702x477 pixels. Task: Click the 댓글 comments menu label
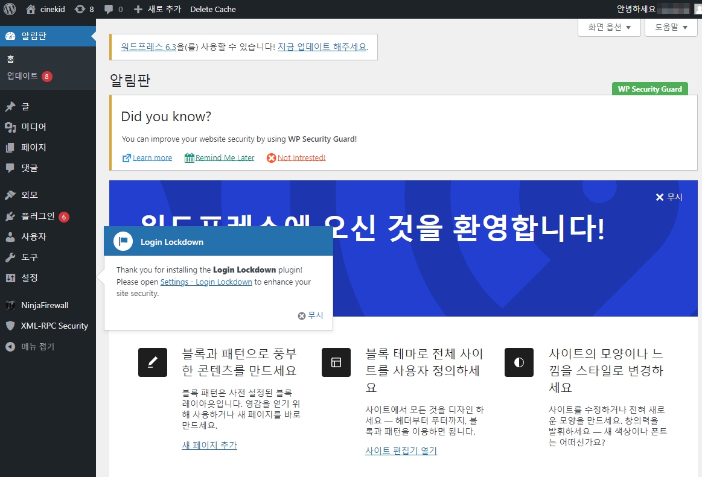point(30,168)
